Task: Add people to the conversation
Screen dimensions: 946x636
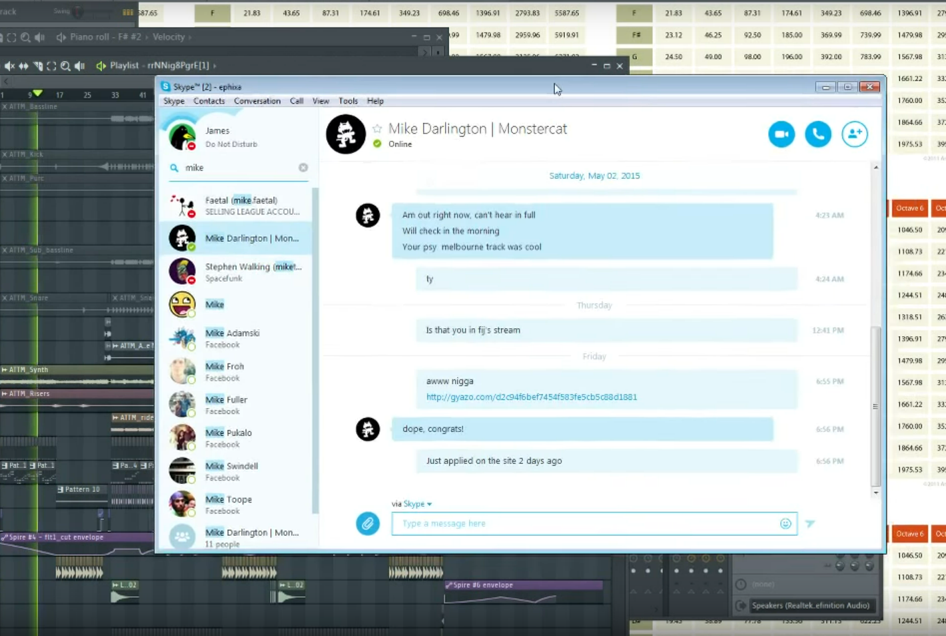Action: [854, 134]
